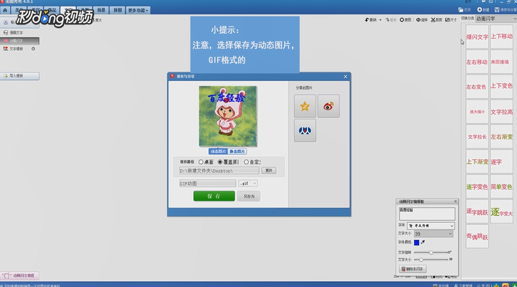Screen dimensions: 517x287
Task: Open the 拼图 tab
Action: click(117, 10)
